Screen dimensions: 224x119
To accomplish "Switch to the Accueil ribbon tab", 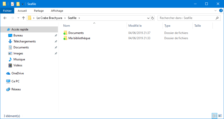I will tap(22, 11).
